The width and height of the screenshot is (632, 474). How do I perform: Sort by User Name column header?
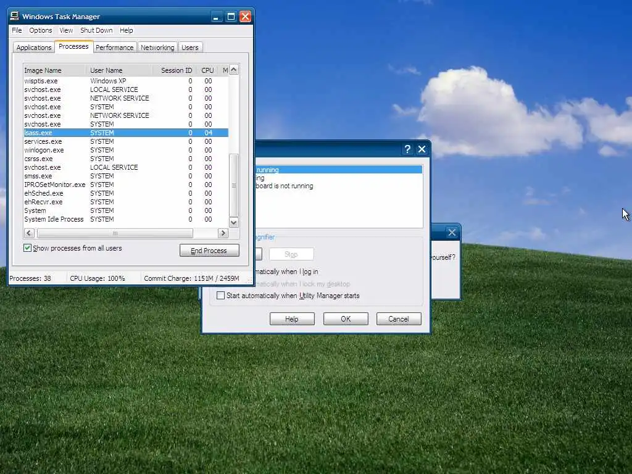(x=120, y=70)
